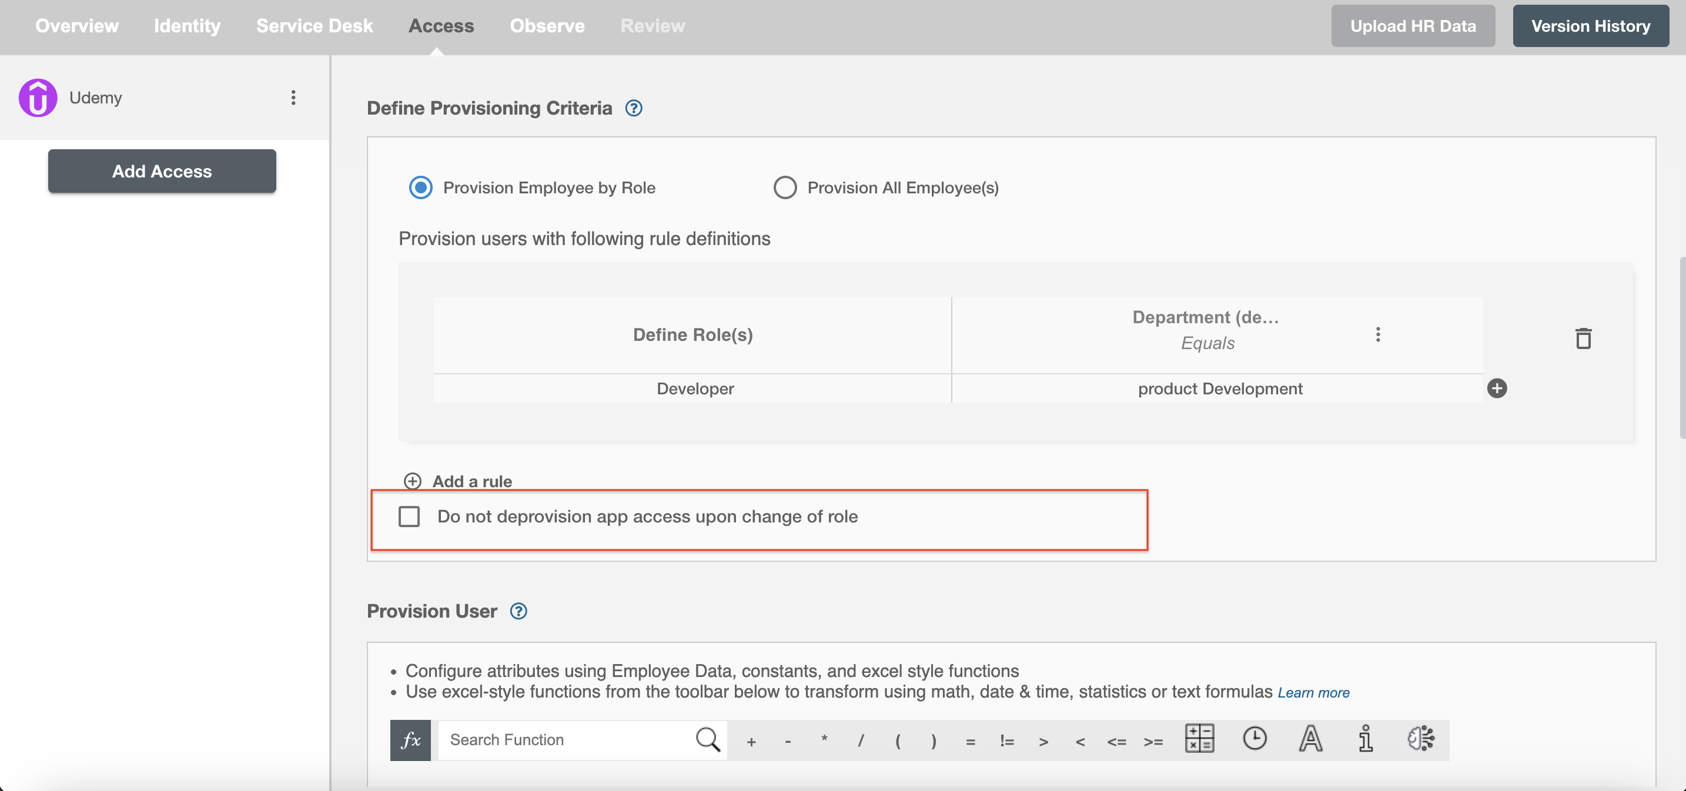
Task: Click the Define Role(s) column header
Action: (693, 335)
